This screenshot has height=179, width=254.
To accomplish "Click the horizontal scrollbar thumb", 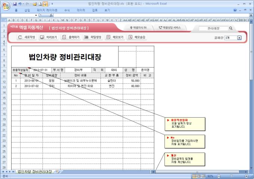I will pyautogui.click(x=197, y=172).
